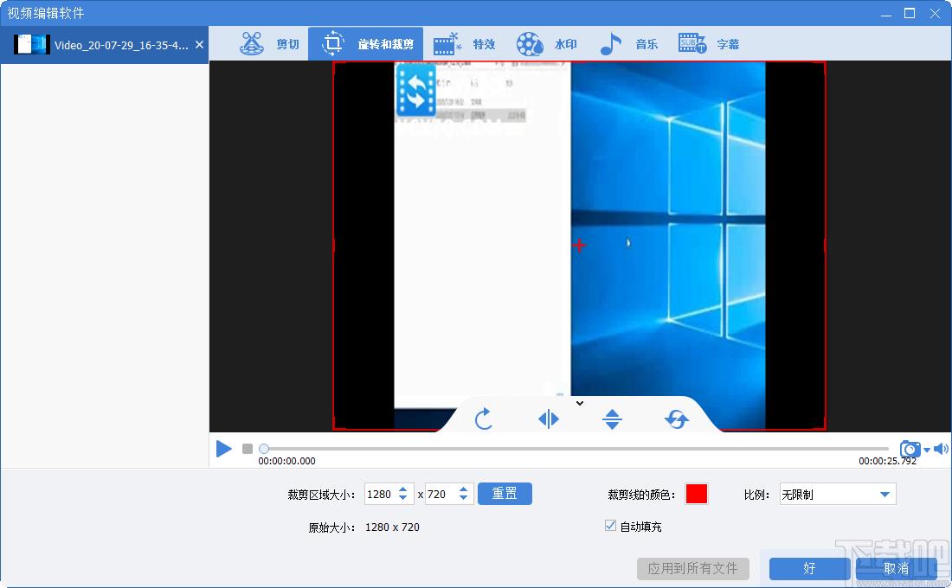Image resolution: width=952 pixels, height=588 pixels.
Task: Open the 特效 effects tab
Action: 465,44
